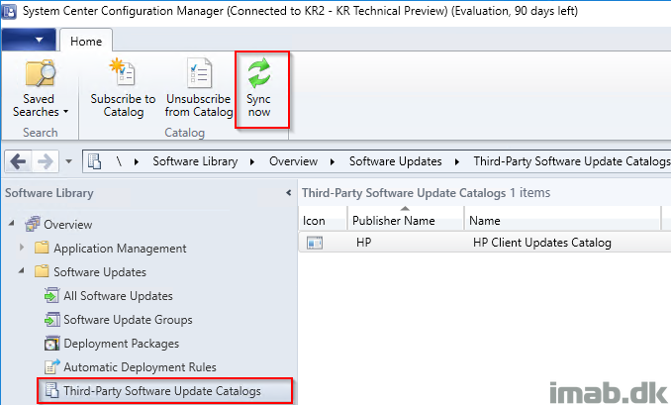Click Software Updates in breadcrumb path
Viewport: 671px width, 405px height.
[x=396, y=161]
